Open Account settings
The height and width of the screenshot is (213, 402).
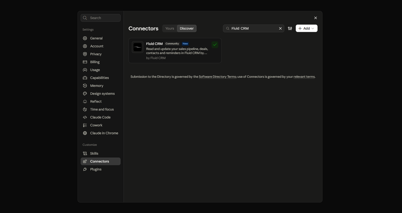pyautogui.click(x=100, y=46)
